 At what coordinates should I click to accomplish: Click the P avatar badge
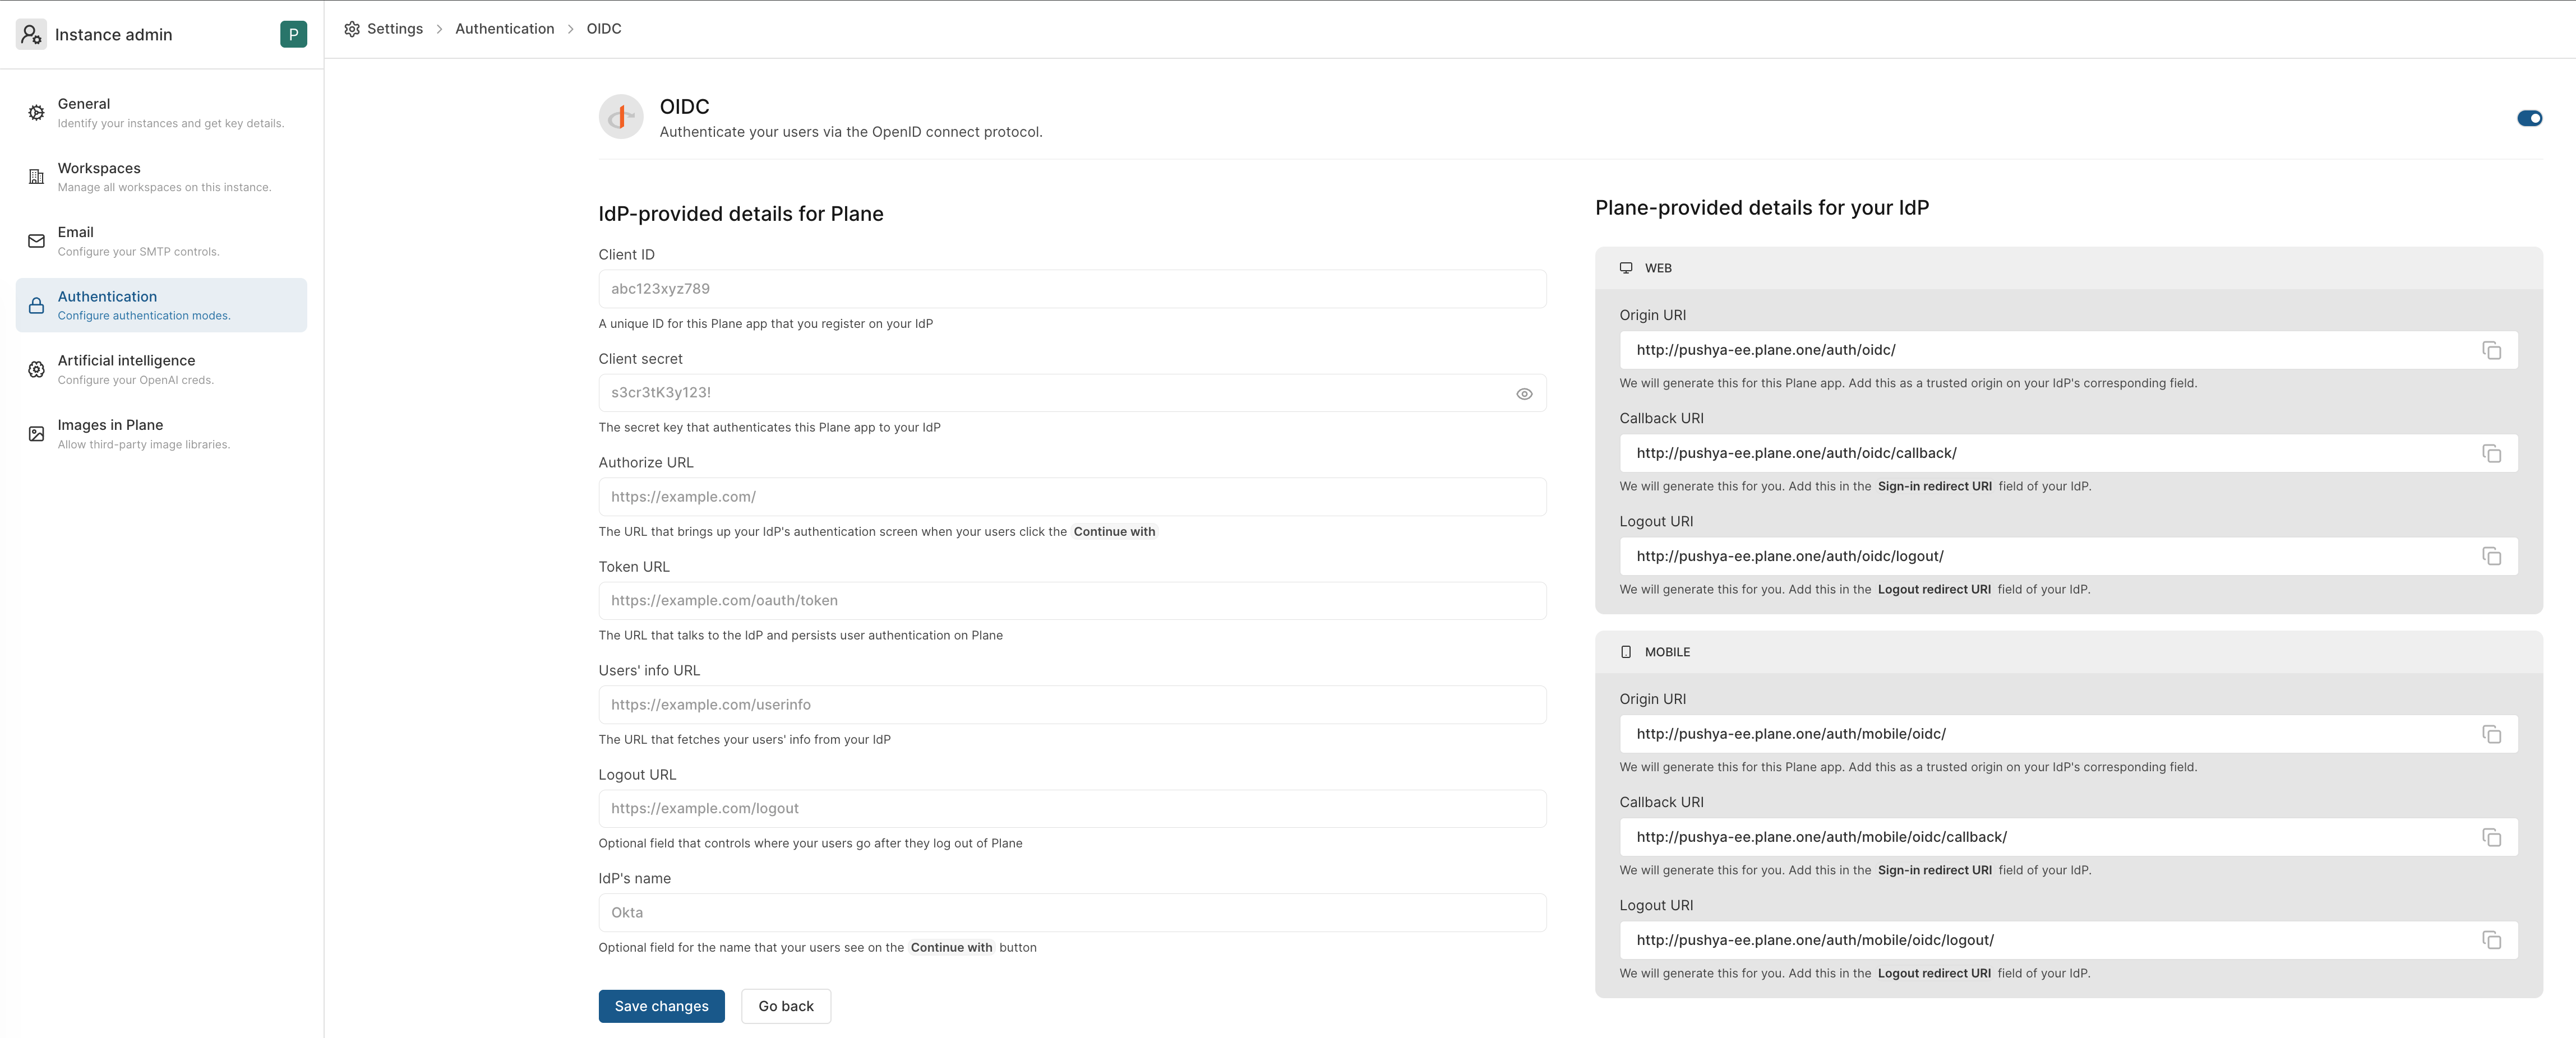point(294,33)
